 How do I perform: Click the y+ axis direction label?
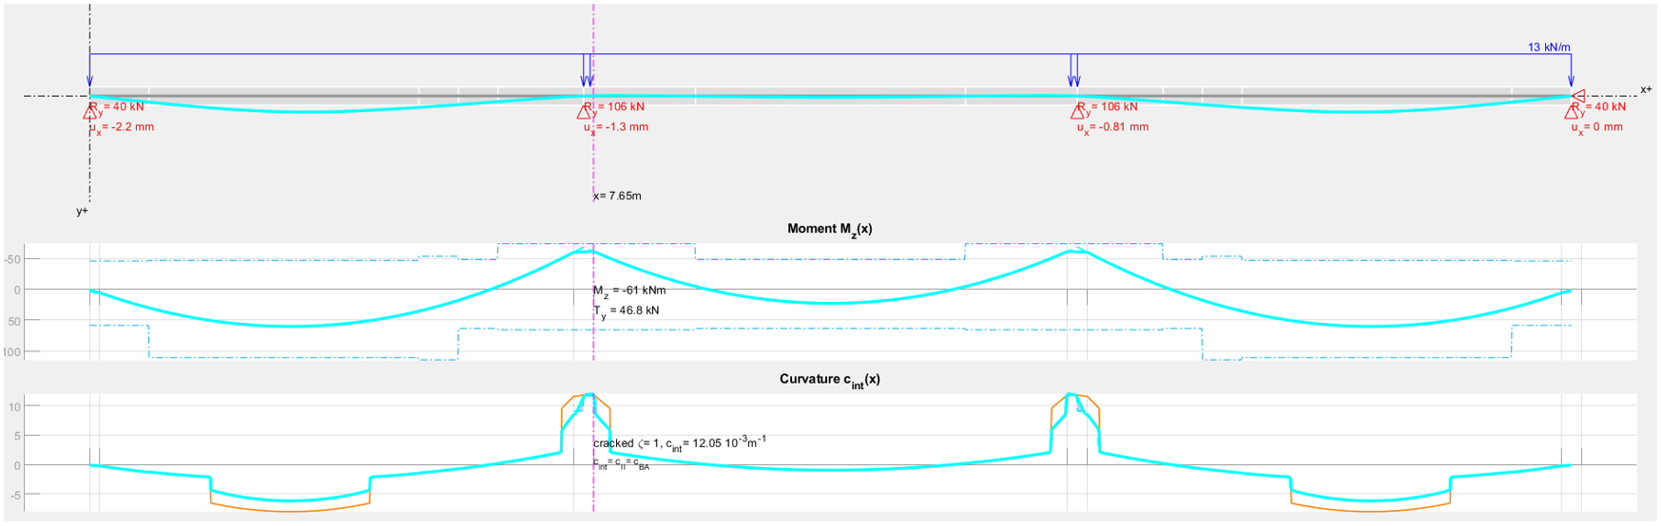coord(83,211)
